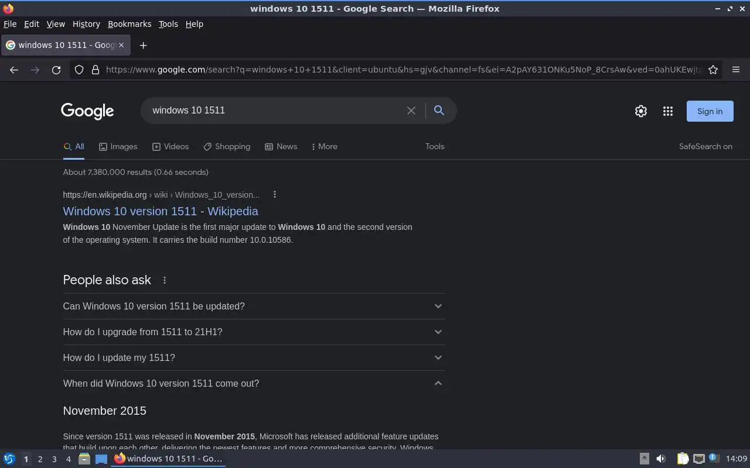Switch to the Images results tab
This screenshot has width=750, height=468.
click(118, 147)
